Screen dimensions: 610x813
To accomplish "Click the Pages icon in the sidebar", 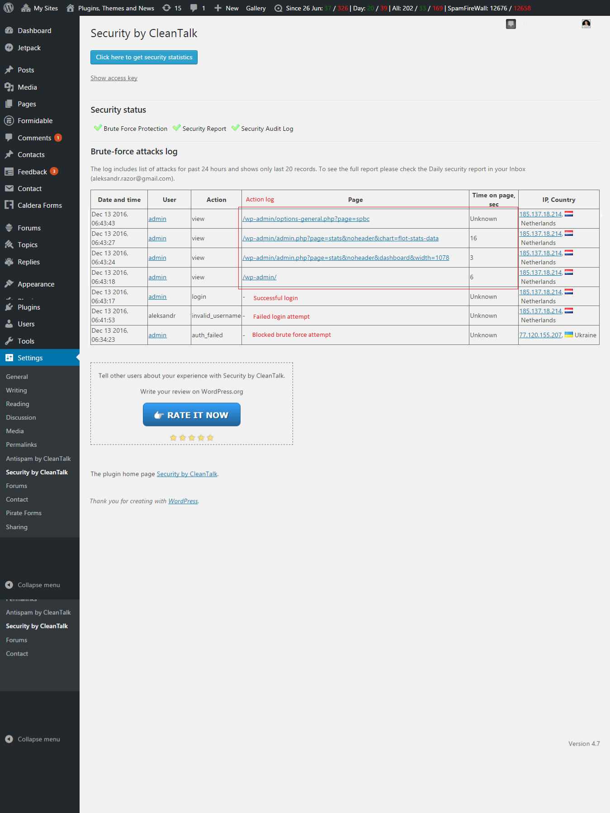I will [x=9, y=104].
